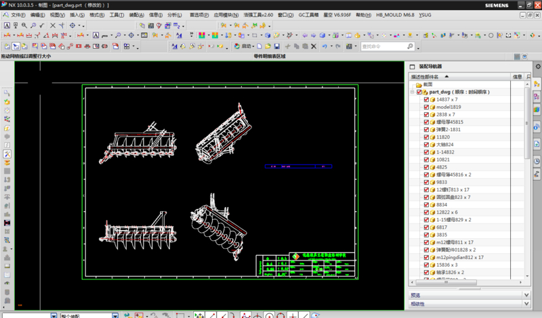Click the highlighted select view icon

pyautogui.click(x=16, y=46)
